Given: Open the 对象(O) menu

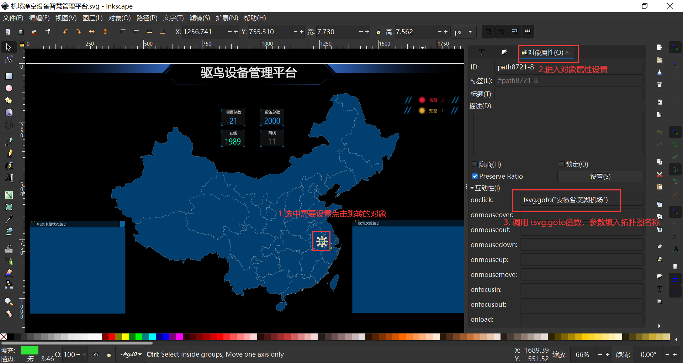Looking at the screenshot, I should pos(120,18).
